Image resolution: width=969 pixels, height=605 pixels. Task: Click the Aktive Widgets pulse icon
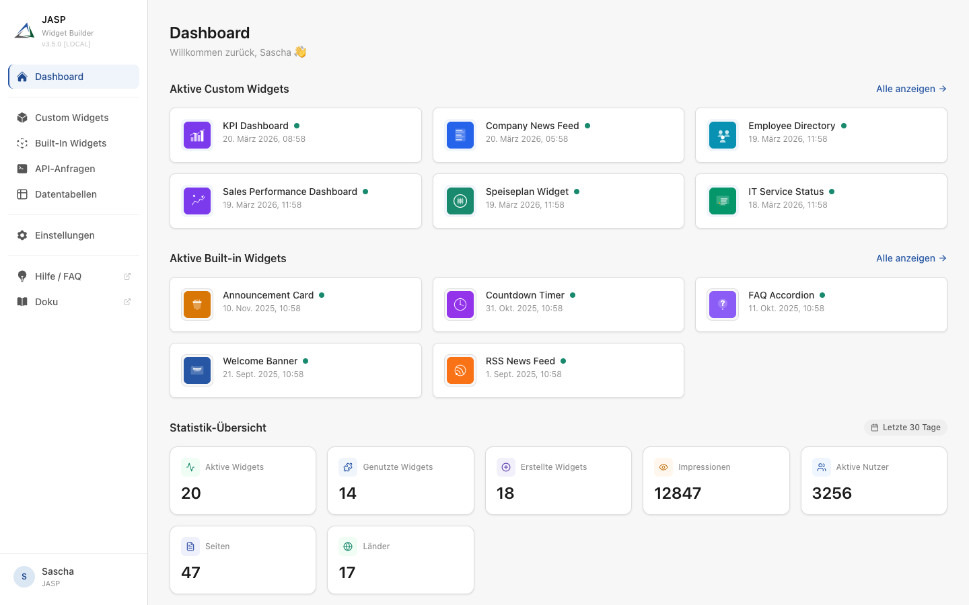pyautogui.click(x=190, y=467)
